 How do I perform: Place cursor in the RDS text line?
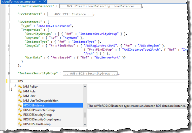99,81
